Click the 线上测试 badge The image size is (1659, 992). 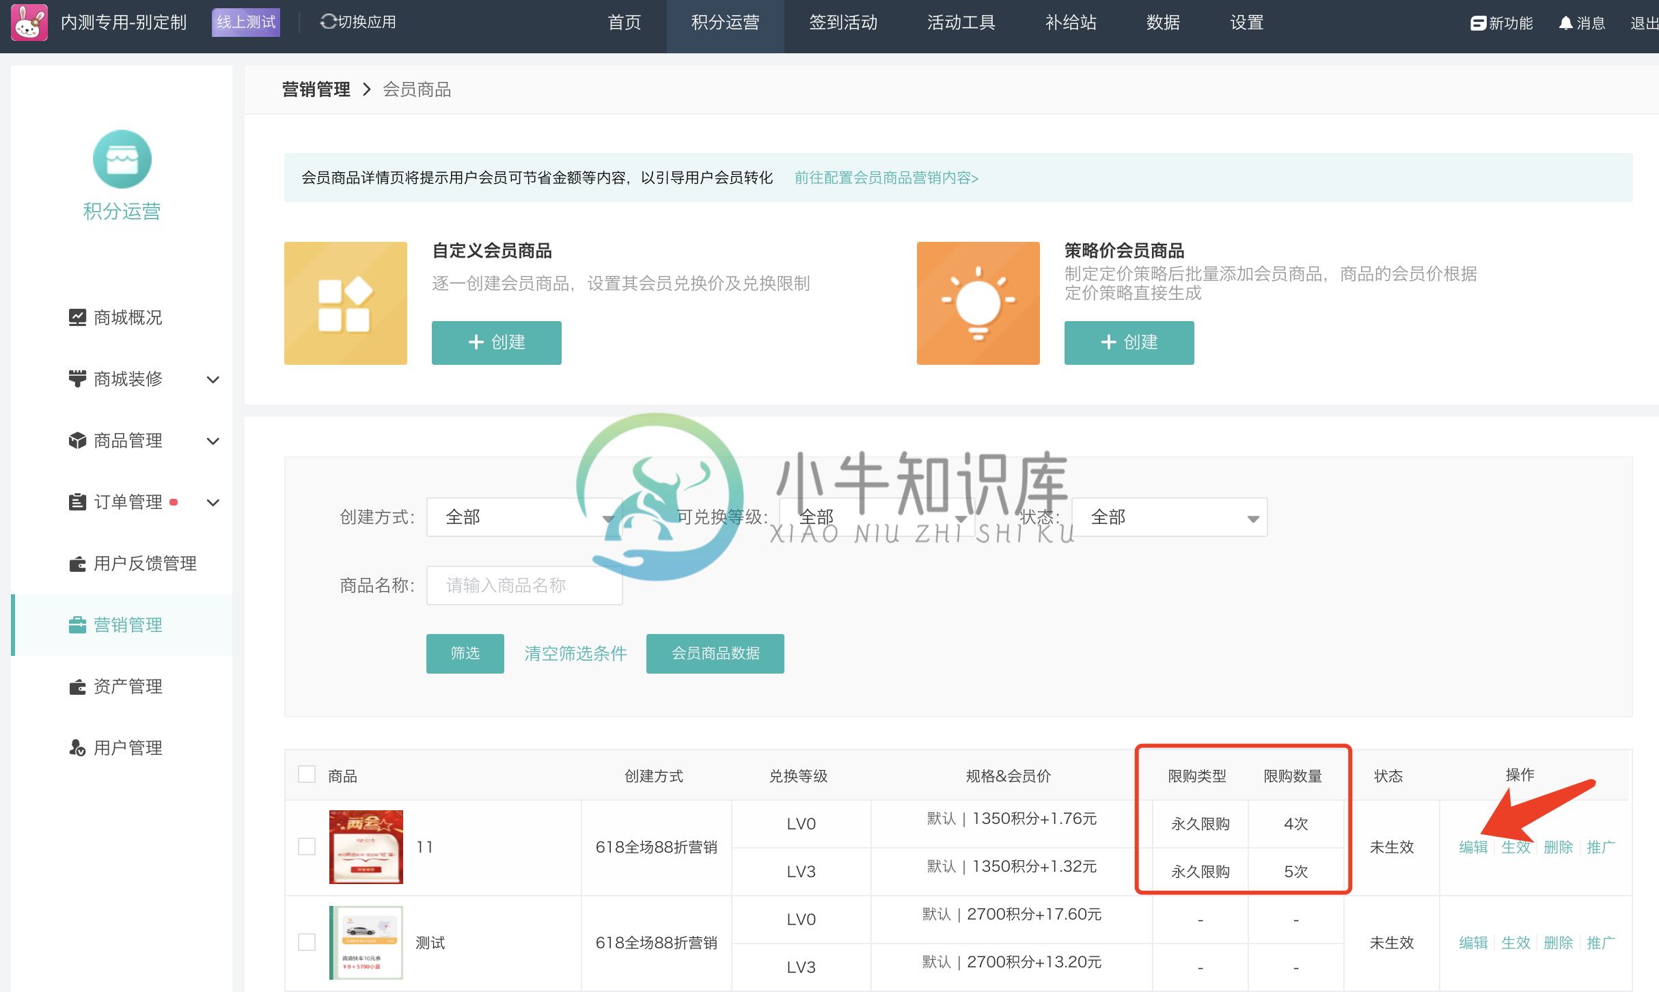click(246, 23)
